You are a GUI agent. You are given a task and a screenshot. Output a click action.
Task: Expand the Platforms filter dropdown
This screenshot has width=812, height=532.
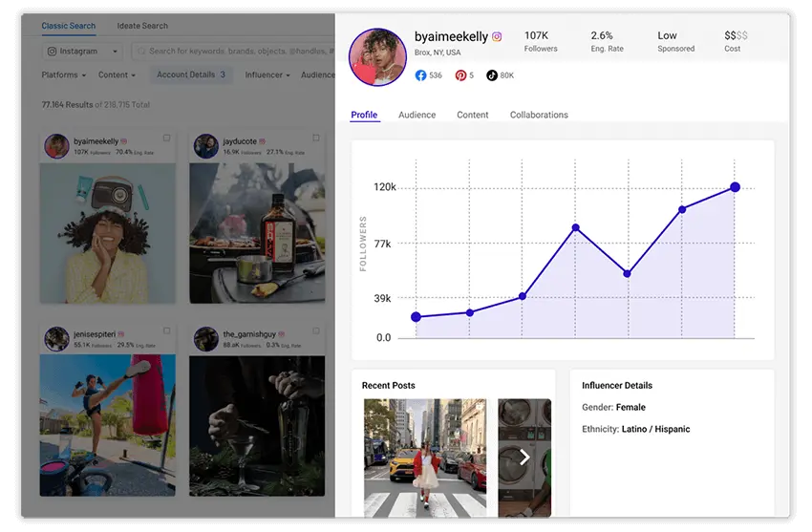click(x=64, y=74)
